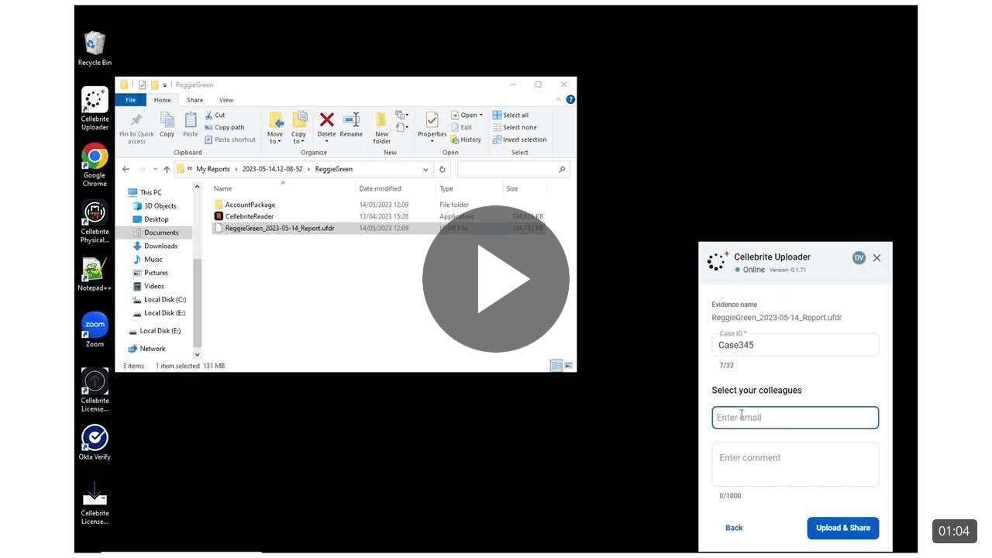Screen dimensions: 992x558
Task: Close the Cellebrite Uploader panel
Action: pyautogui.click(x=877, y=258)
